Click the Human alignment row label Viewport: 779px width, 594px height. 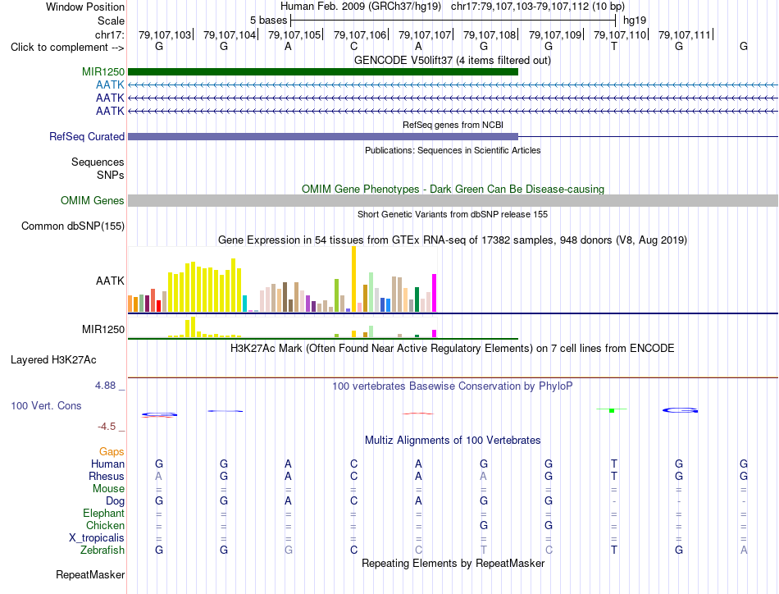107,464
